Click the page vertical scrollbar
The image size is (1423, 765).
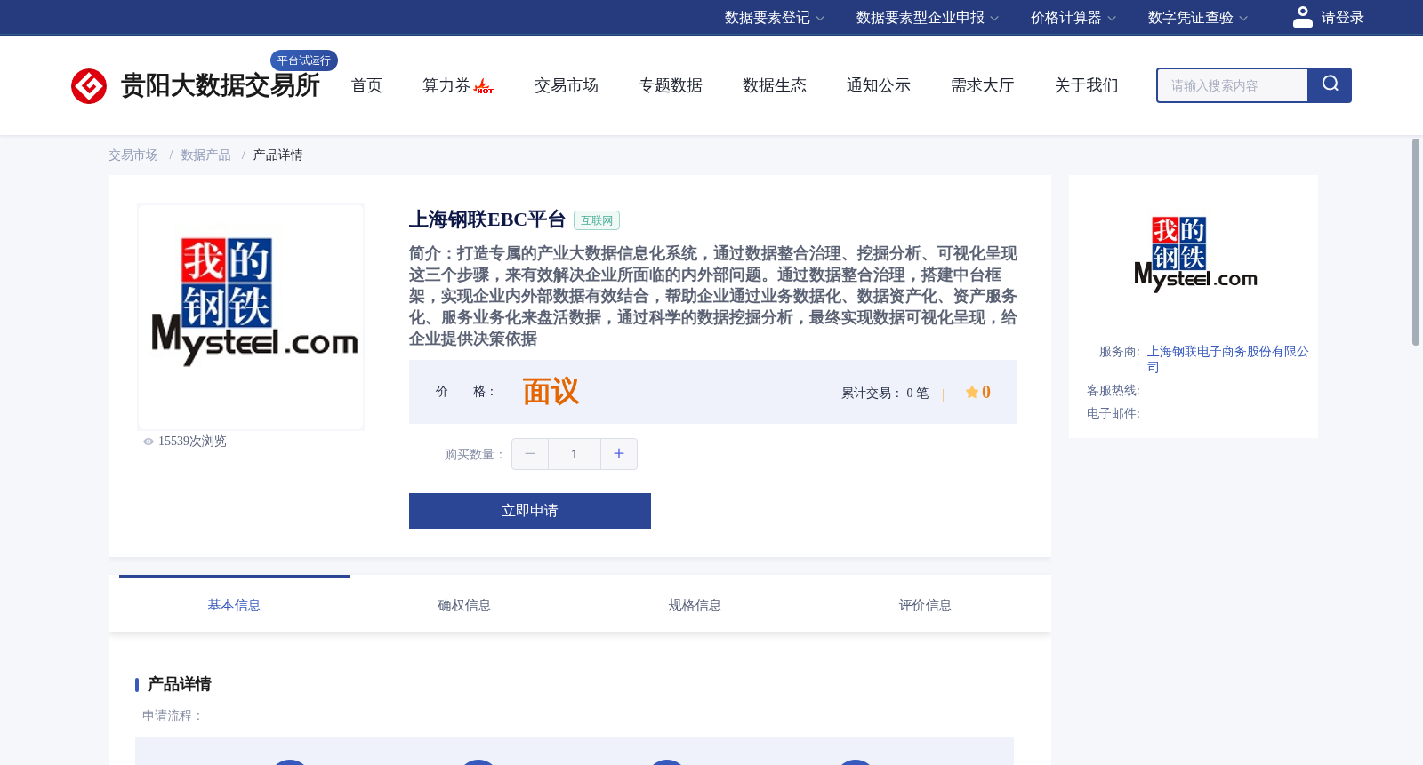tap(1416, 242)
